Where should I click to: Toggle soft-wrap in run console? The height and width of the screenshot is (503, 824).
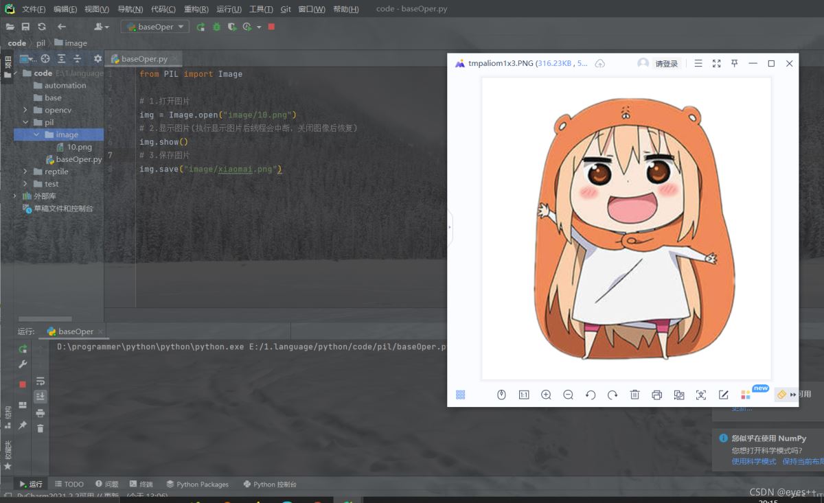point(41,381)
